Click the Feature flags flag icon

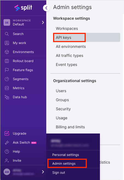click(x=7, y=70)
